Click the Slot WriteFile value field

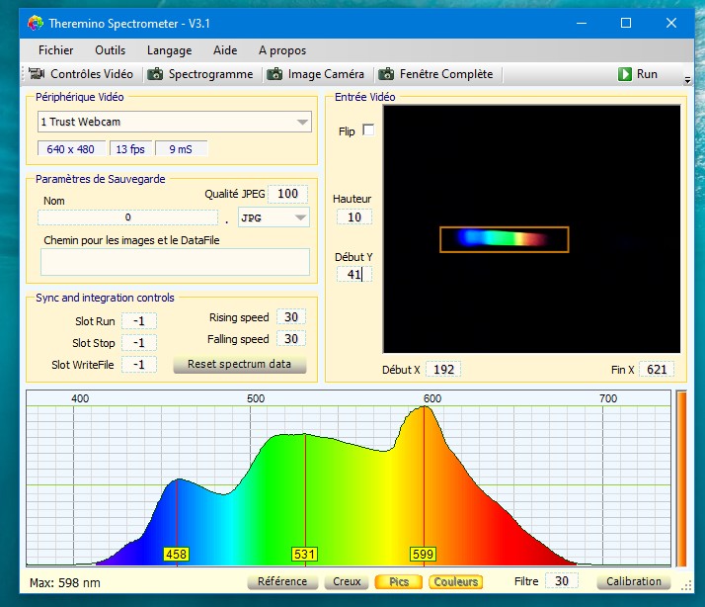click(139, 364)
